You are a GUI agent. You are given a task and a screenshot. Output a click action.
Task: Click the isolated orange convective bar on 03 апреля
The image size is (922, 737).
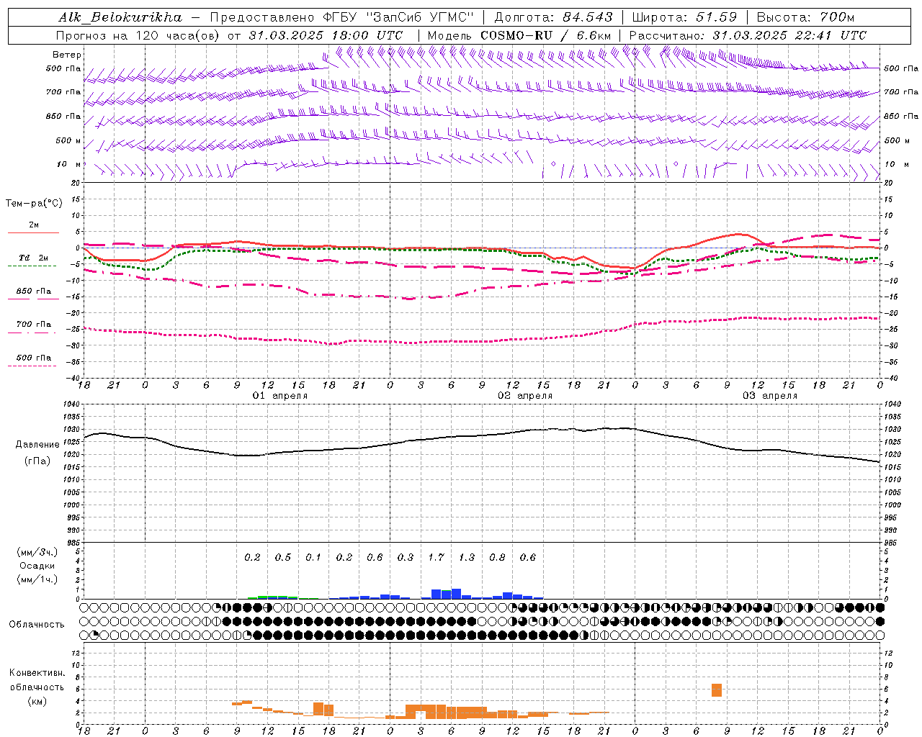click(x=717, y=690)
